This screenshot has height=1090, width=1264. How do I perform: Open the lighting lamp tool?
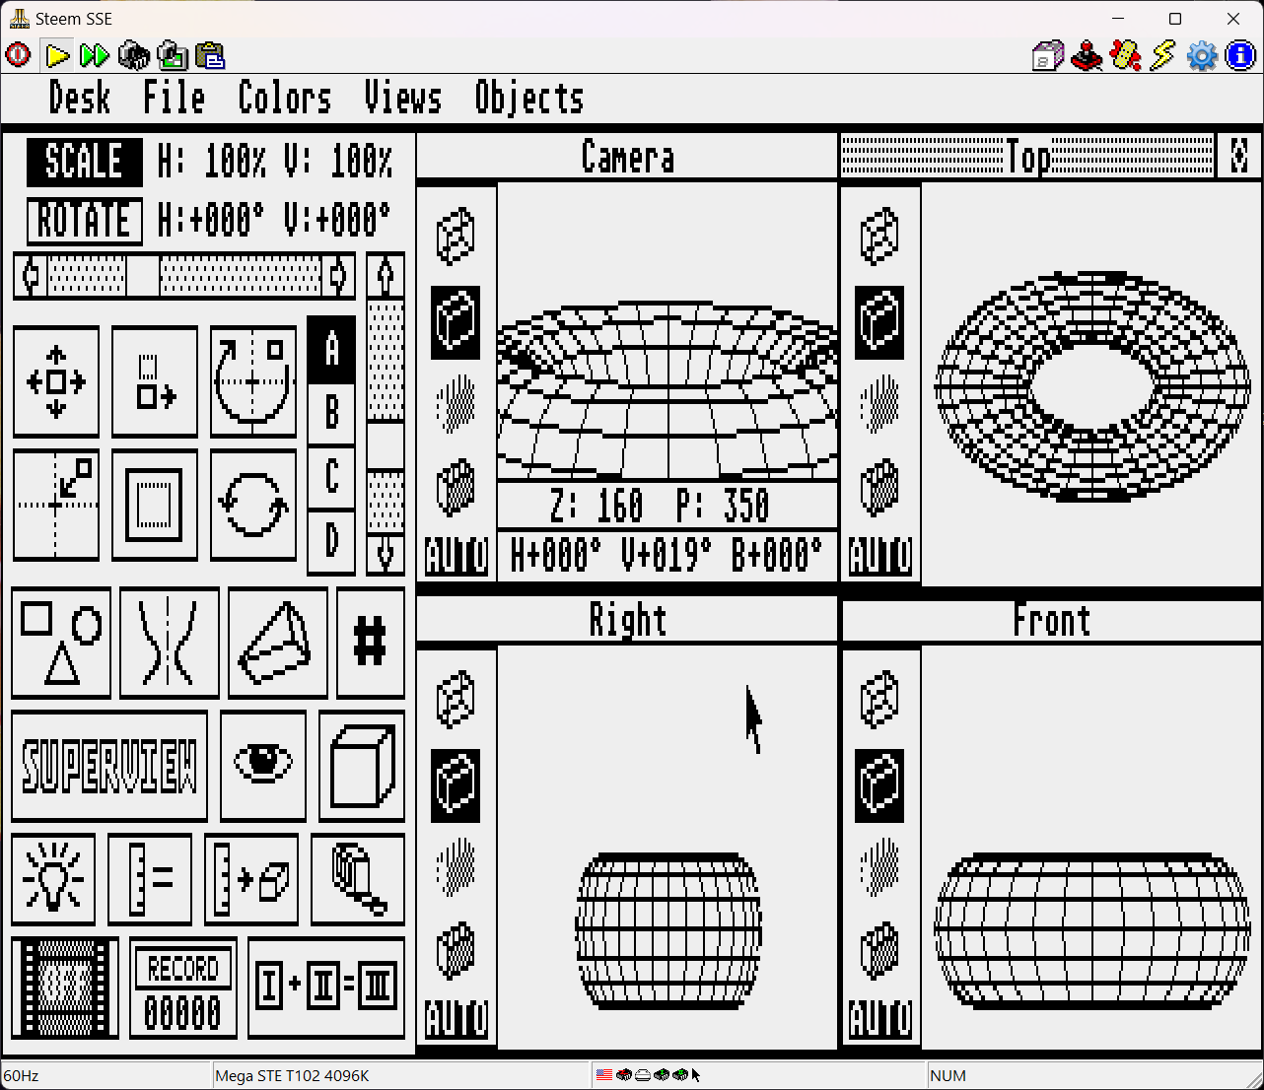(53, 879)
